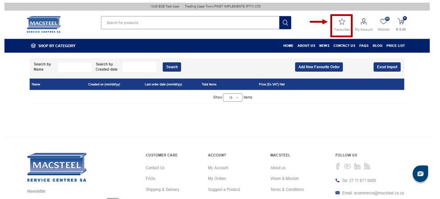
Task: Open the My Account person icon
Action: point(363,22)
